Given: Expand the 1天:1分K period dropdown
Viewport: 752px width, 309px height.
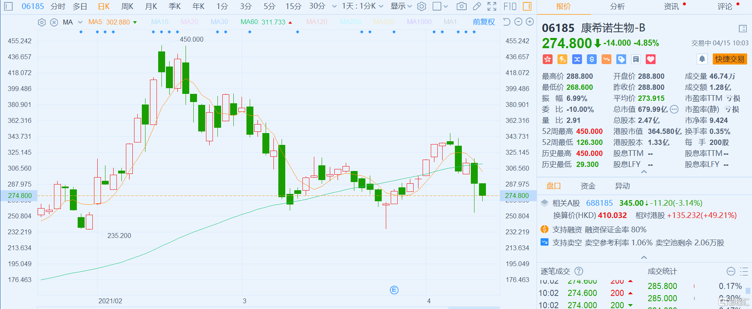Looking at the screenshot, I should click(362, 7).
